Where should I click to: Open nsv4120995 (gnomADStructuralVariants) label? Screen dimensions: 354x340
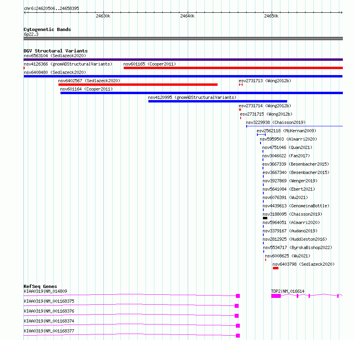(x=192, y=97)
